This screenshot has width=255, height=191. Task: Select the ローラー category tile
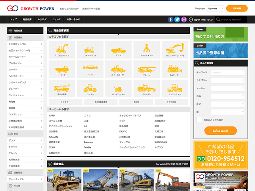tap(90, 88)
